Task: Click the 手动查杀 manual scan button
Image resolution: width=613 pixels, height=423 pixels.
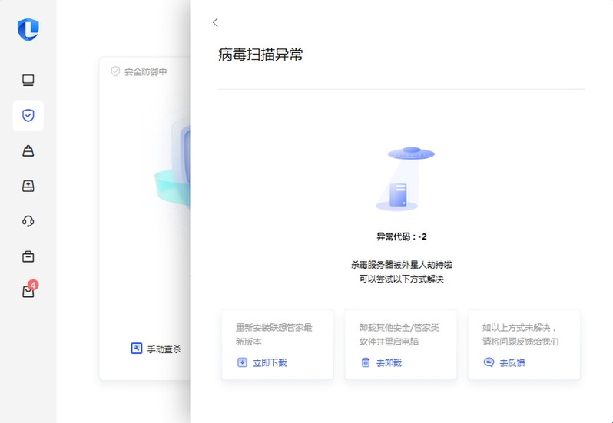Action: click(x=164, y=349)
